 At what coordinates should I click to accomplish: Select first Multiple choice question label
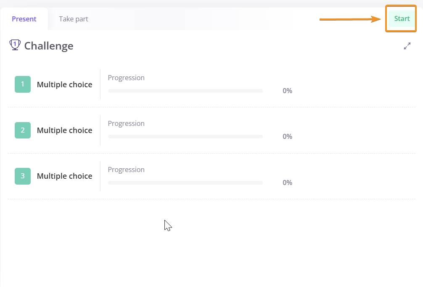pyautogui.click(x=64, y=84)
